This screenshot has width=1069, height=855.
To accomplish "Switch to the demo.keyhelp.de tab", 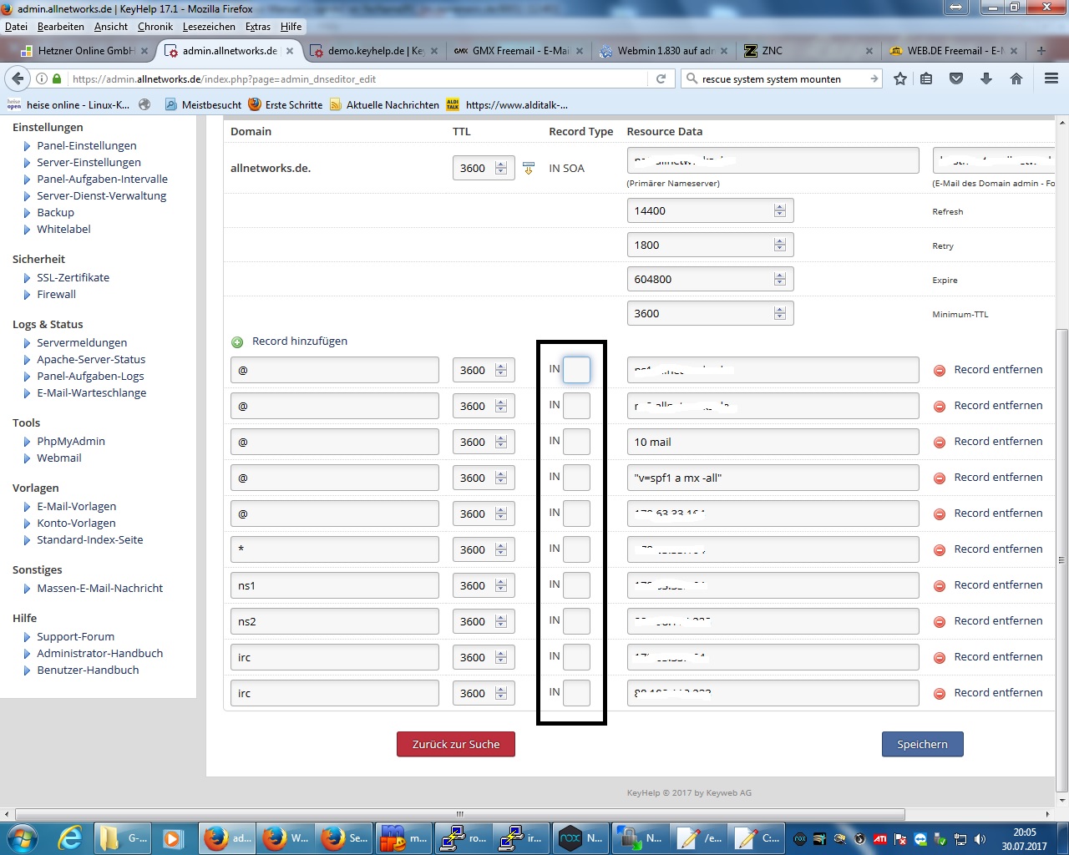I will coord(375,51).
